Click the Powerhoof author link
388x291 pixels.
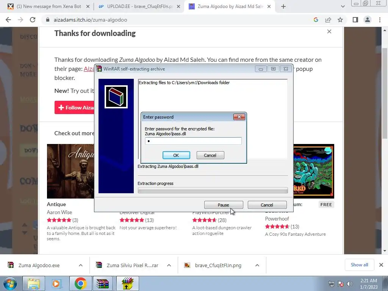pos(277,219)
